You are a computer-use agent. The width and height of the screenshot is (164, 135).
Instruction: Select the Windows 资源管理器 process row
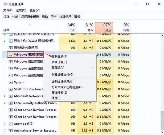click(x=66, y=55)
